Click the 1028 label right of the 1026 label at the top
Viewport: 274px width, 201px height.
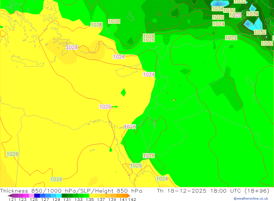pyautogui.click(x=114, y=21)
